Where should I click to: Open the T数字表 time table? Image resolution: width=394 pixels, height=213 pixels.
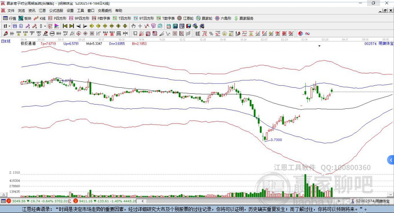tap(165, 18)
